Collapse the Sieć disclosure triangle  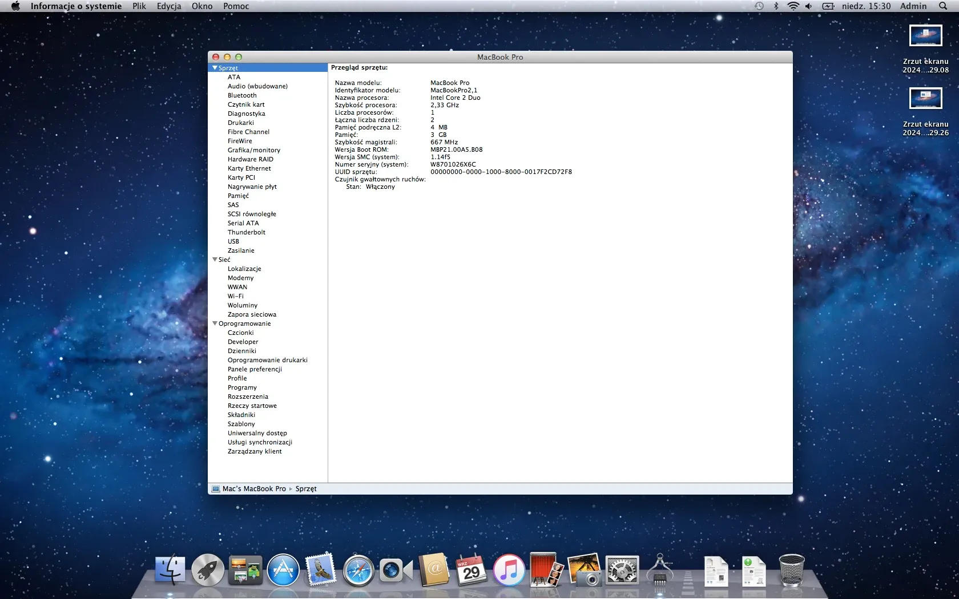[x=215, y=260]
